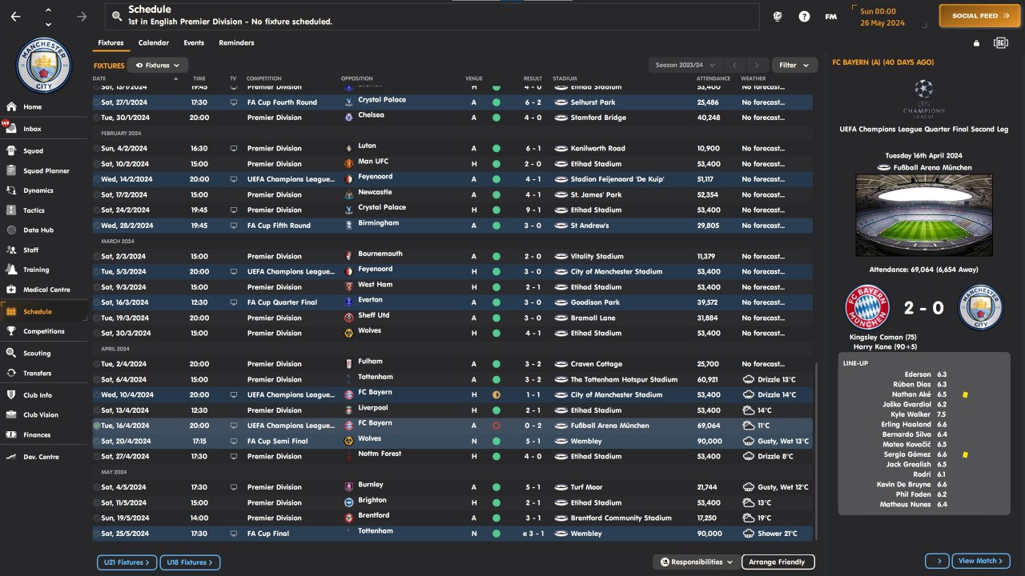Open the Inbox from the sidebar
This screenshot has width=1025, height=576.
tap(32, 129)
